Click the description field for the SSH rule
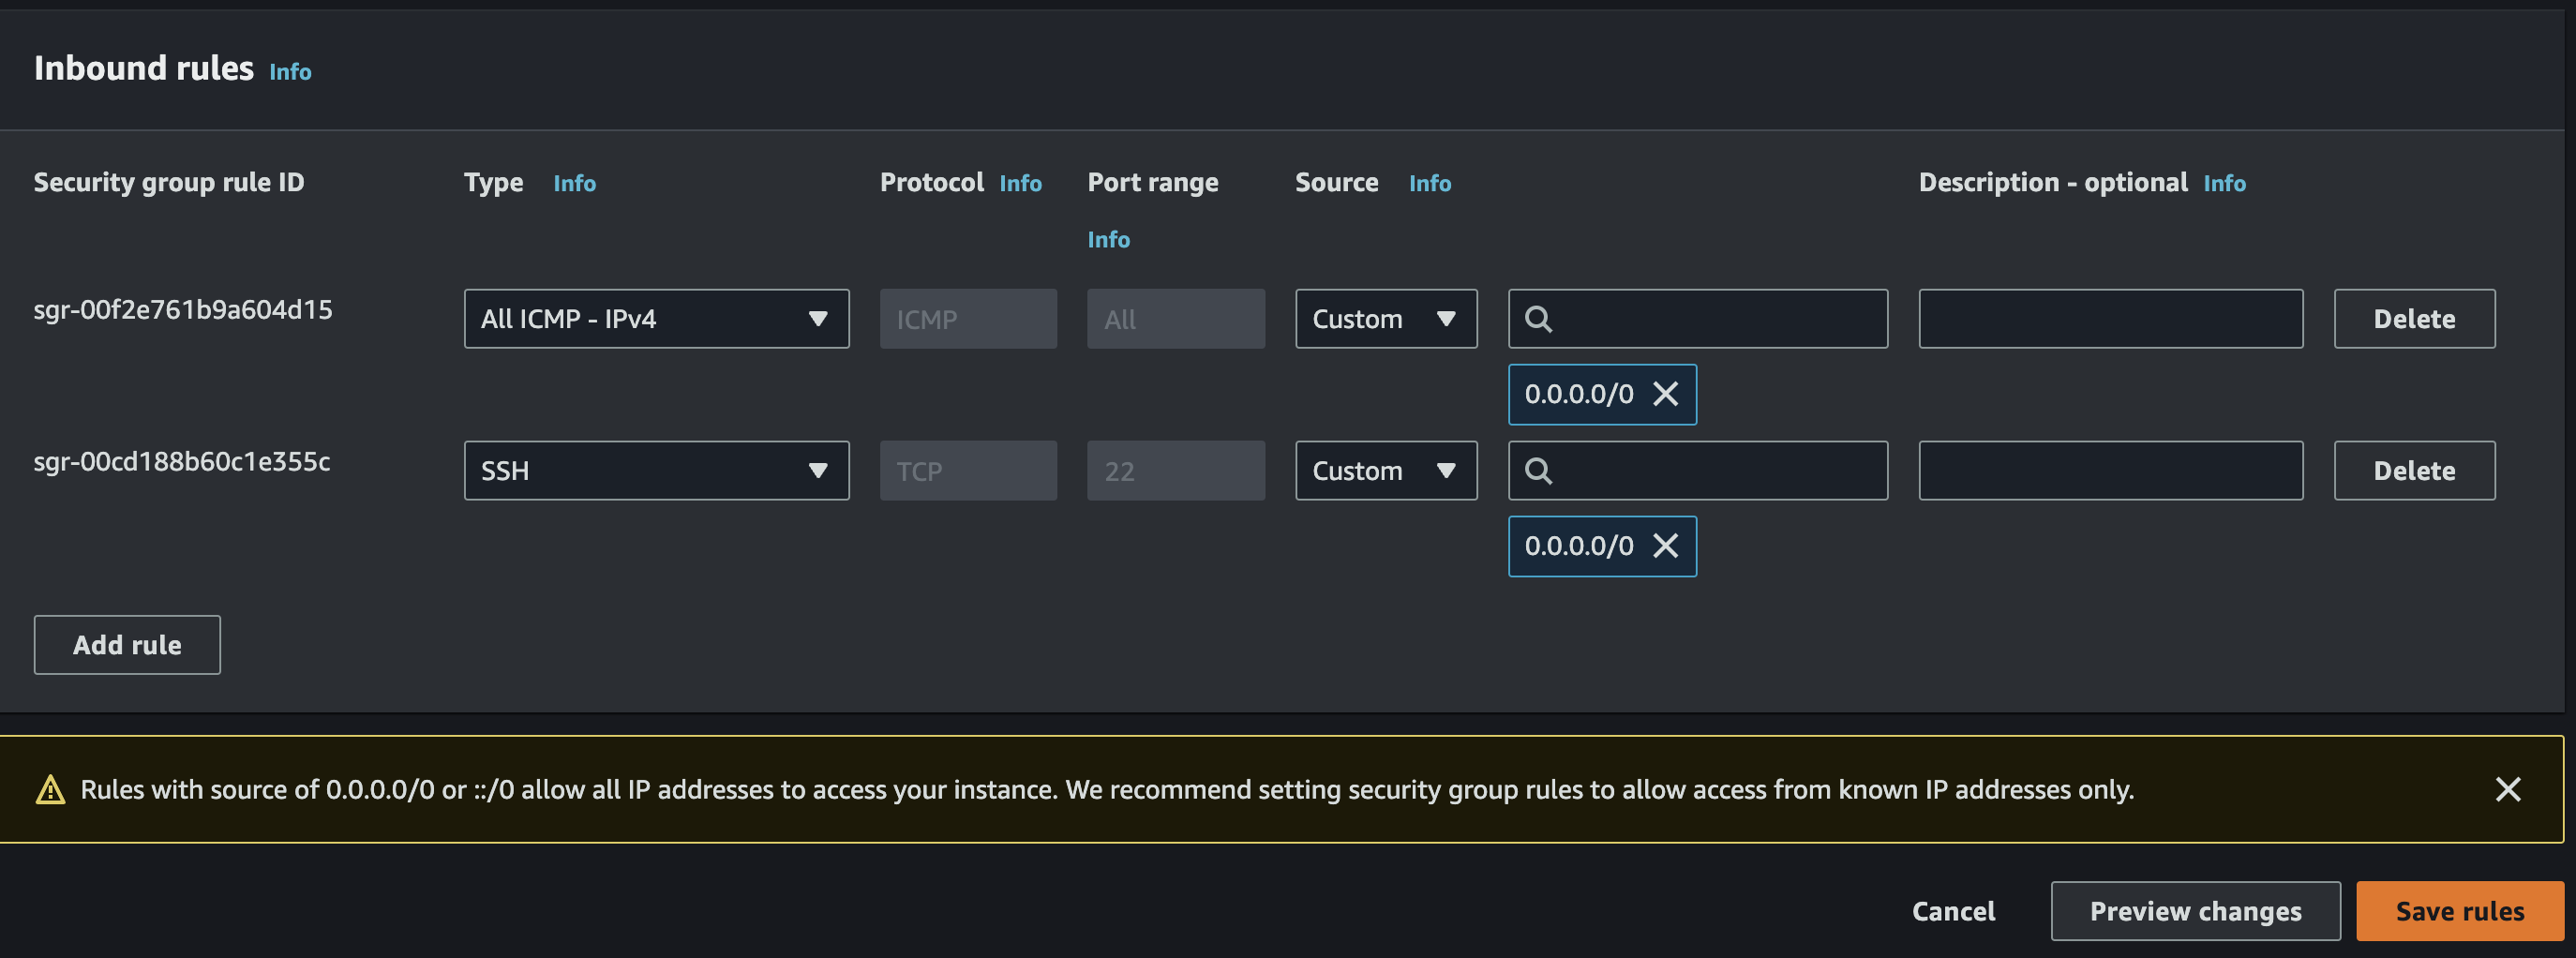The height and width of the screenshot is (958, 2576). click(2110, 470)
